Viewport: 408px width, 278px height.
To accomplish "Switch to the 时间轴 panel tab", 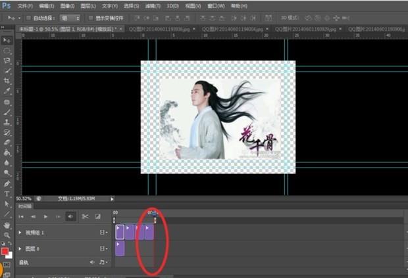I will [25, 206].
